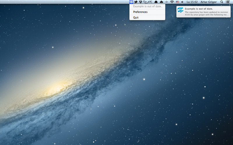Click the greyed 'Example is out of date.' menu entry
The height and width of the screenshot is (145, 233).
point(147,6)
